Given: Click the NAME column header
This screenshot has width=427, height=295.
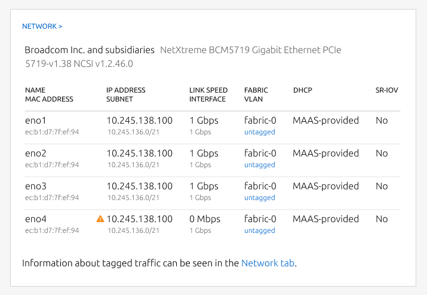Looking at the screenshot, I should coord(35,90).
